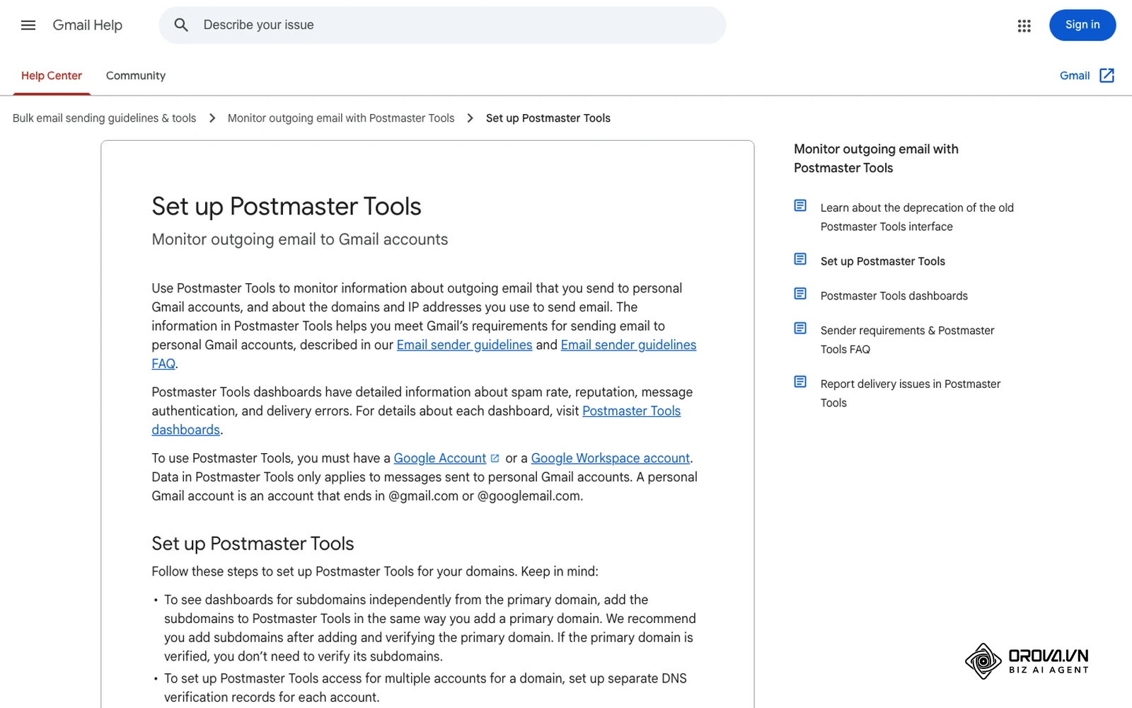This screenshot has width=1132, height=708.
Task: Click the search magnifier icon
Action: coord(181,25)
